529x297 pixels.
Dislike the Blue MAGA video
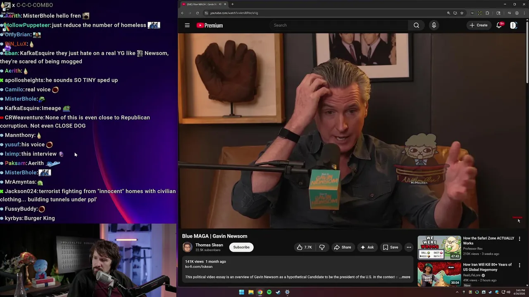322,247
